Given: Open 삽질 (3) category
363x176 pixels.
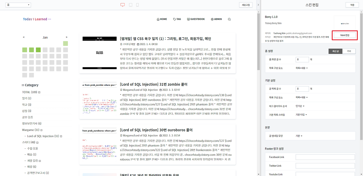Looking at the screenshot, I should click(x=27, y=111).
